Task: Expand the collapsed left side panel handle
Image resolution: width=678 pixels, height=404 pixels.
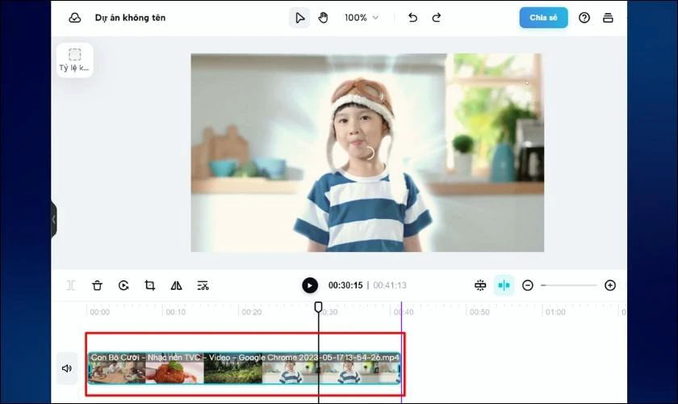Action: (x=53, y=220)
